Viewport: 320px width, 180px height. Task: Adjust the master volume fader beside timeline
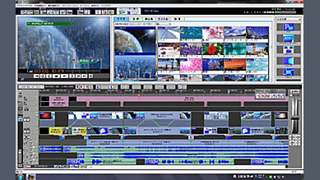[x=294, y=118]
